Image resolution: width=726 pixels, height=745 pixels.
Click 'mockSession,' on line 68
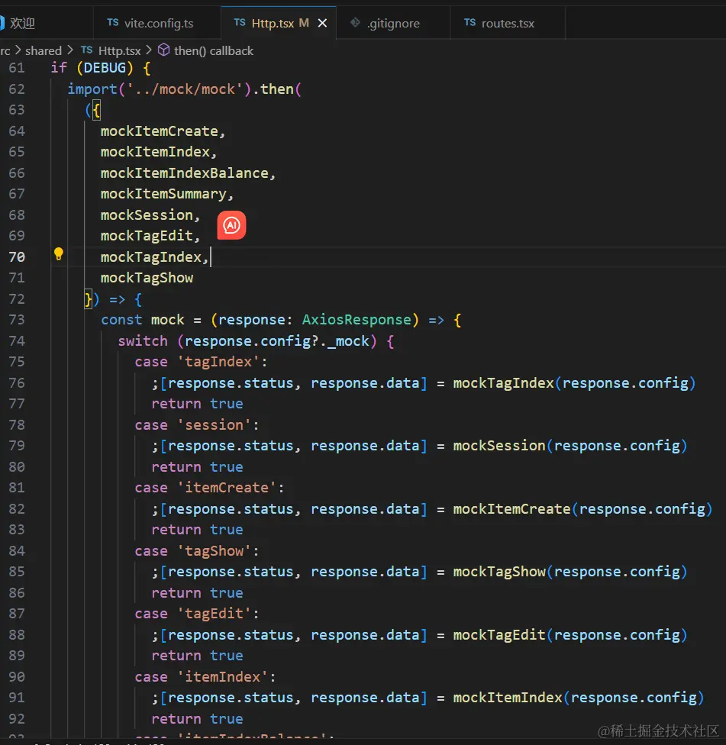150,215
